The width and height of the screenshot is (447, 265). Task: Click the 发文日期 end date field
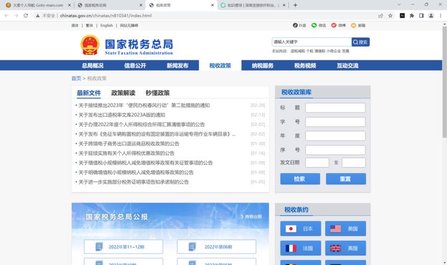pos(354,163)
